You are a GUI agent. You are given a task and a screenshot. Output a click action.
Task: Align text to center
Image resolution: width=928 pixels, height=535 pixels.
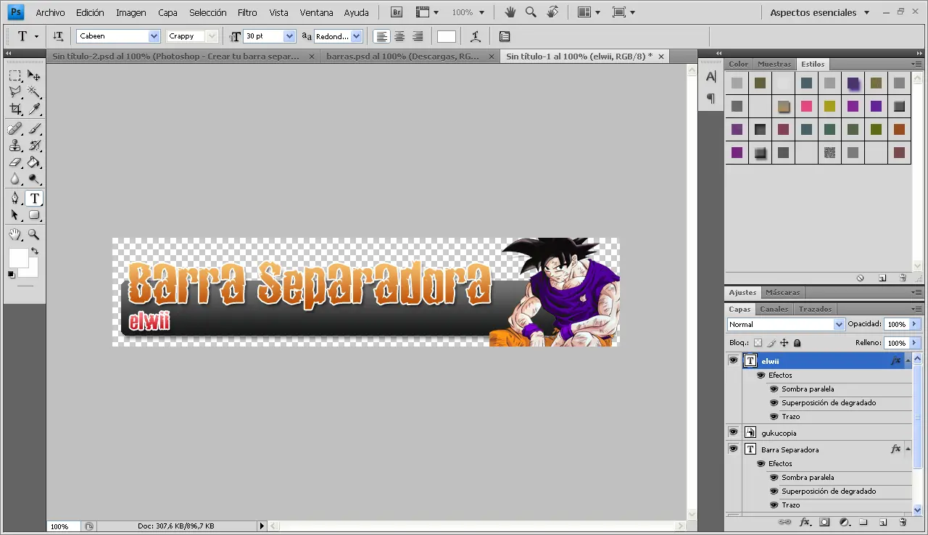coord(399,36)
